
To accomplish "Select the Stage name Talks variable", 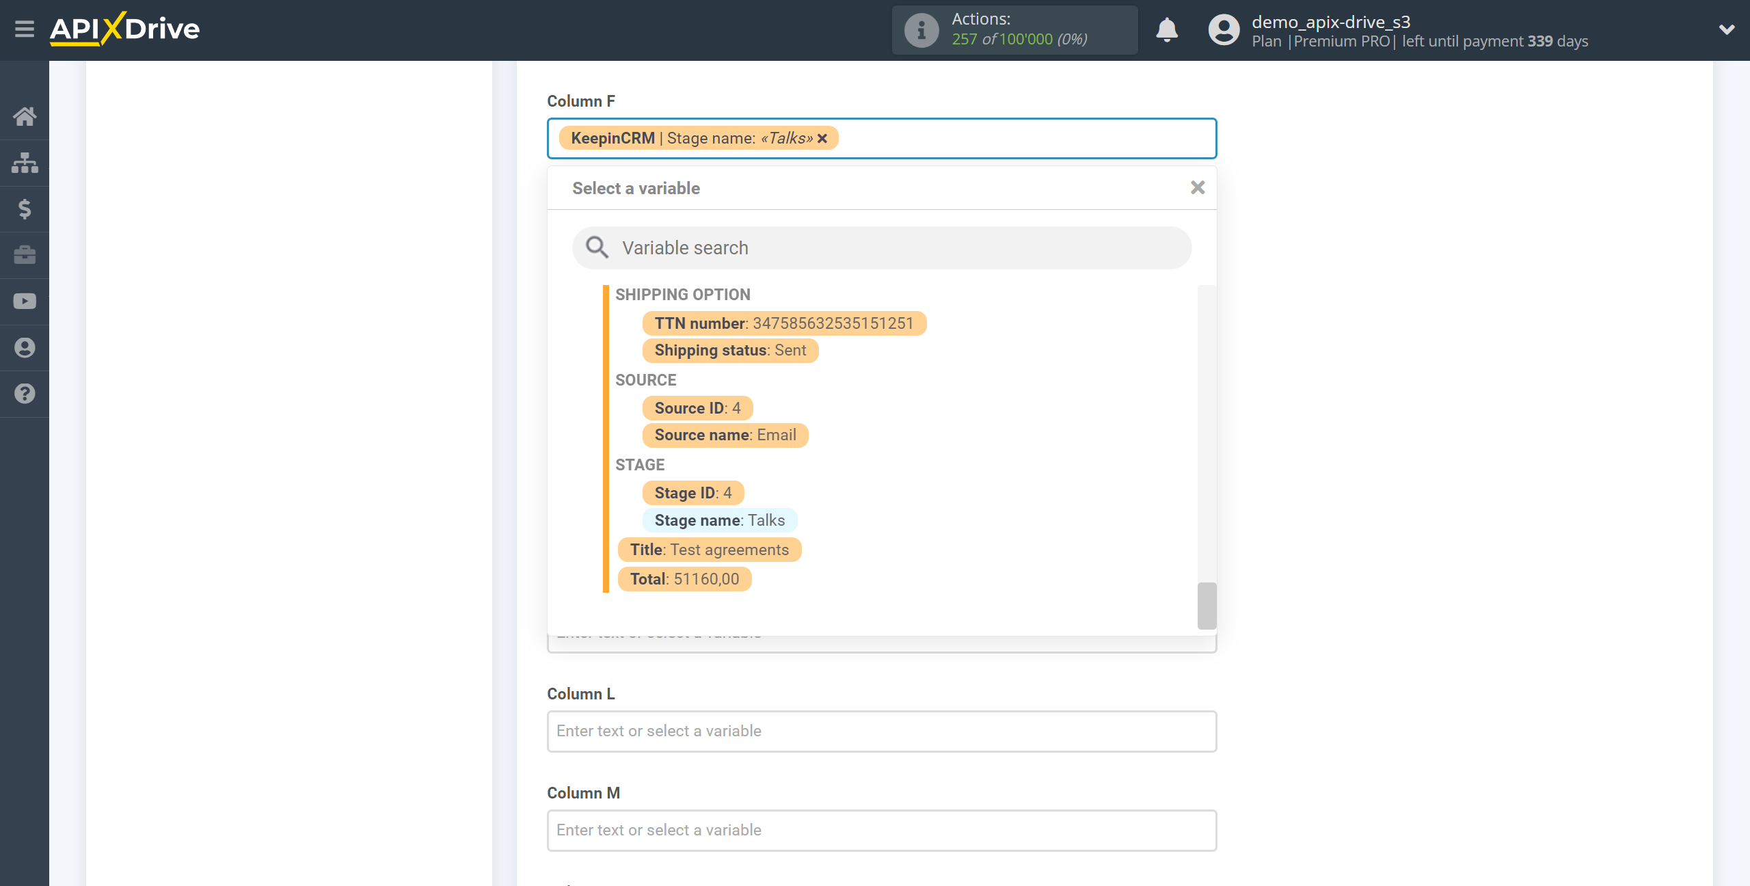I will 720,520.
